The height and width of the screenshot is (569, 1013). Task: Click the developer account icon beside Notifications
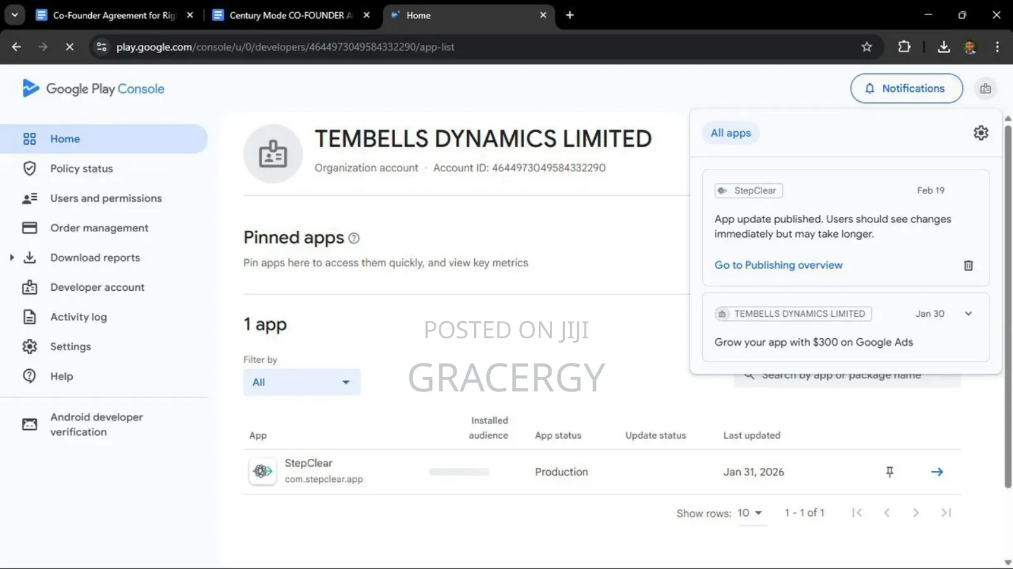(x=986, y=89)
